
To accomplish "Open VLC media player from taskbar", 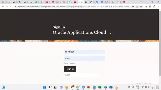I will coord(116,87).
